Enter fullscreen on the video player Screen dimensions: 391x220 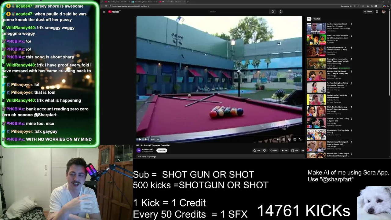[x=300, y=139]
